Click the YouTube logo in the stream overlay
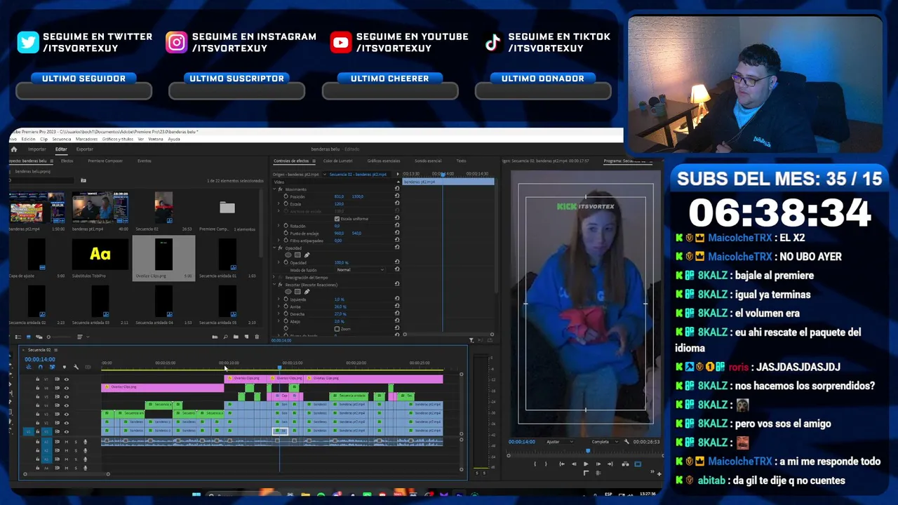The image size is (898, 505). pyautogui.click(x=340, y=43)
